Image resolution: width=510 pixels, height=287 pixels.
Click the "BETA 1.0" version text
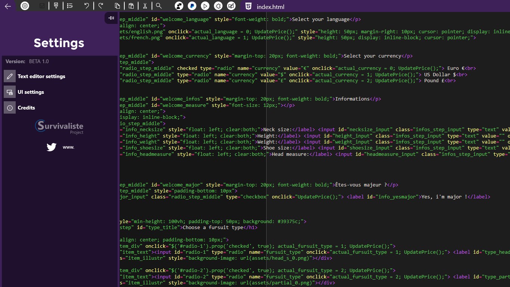[x=39, y=61]
